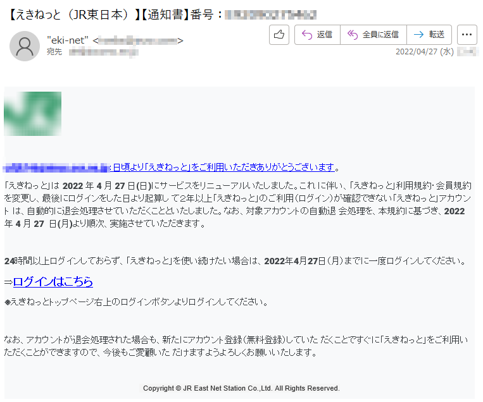Screen dimensions: 483x402
Task: Click the 宛先 recipient label
Action: pos(54,52)
